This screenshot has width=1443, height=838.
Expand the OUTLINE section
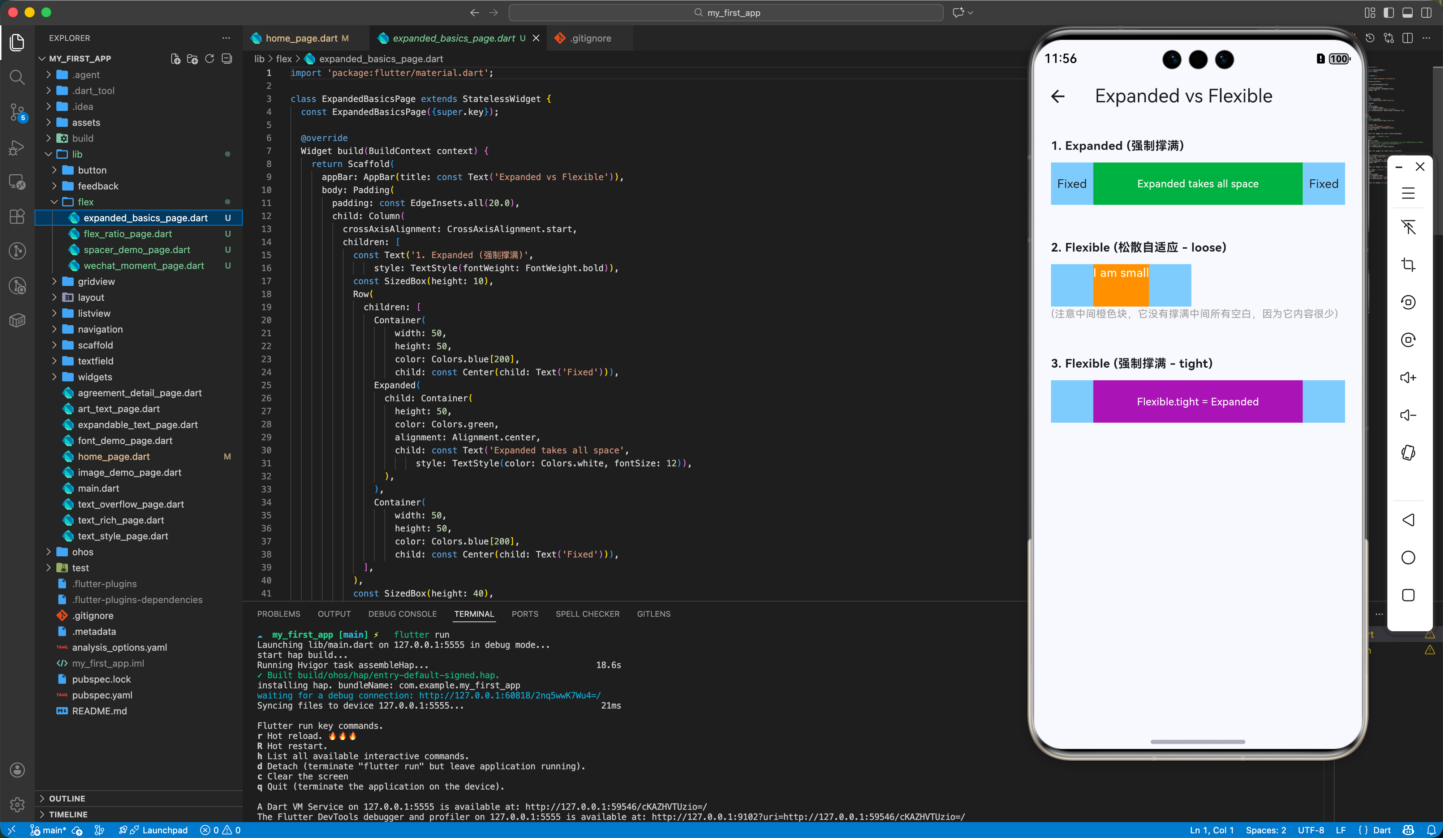pos(67,798)
